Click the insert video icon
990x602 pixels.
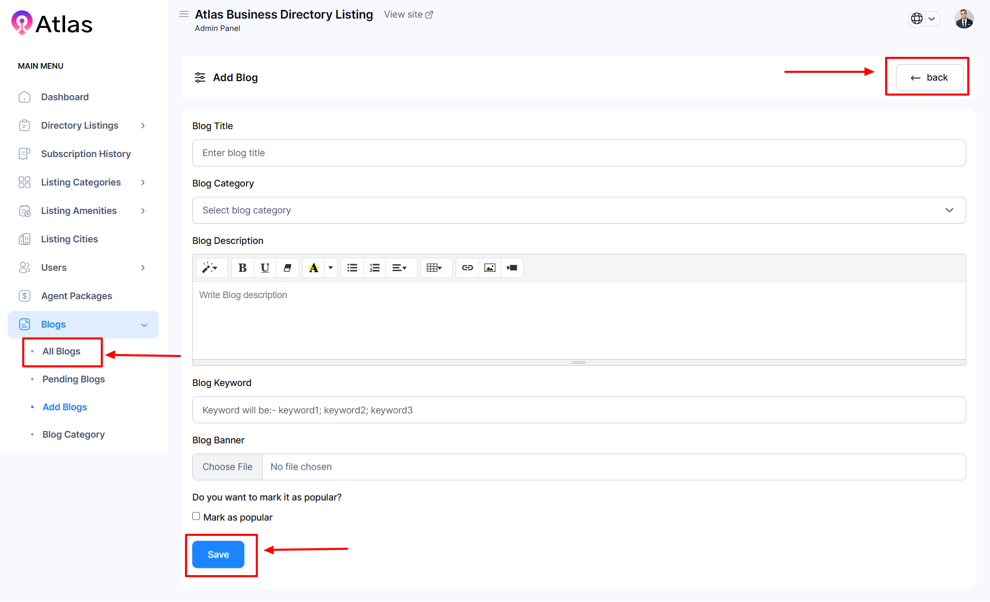click(512, 268)
